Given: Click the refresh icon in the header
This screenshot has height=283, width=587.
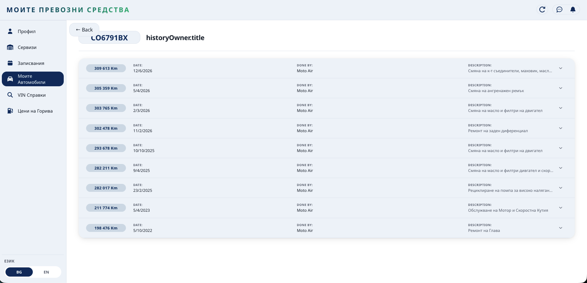Looking at the screenshot, I should (542, 9).
